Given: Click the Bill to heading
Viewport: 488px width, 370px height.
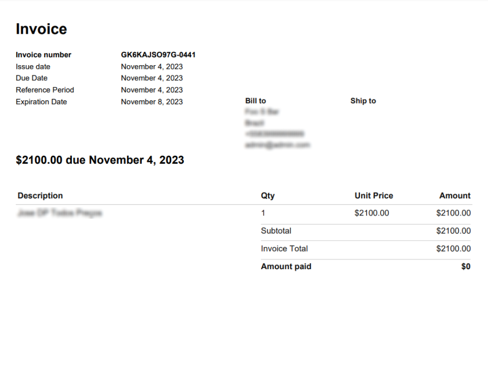Looking at the screenshot, I should [256, 101].
